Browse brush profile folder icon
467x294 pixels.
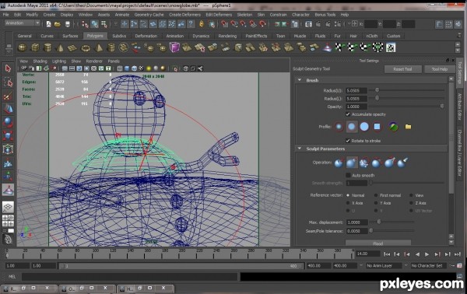[408, 127]
